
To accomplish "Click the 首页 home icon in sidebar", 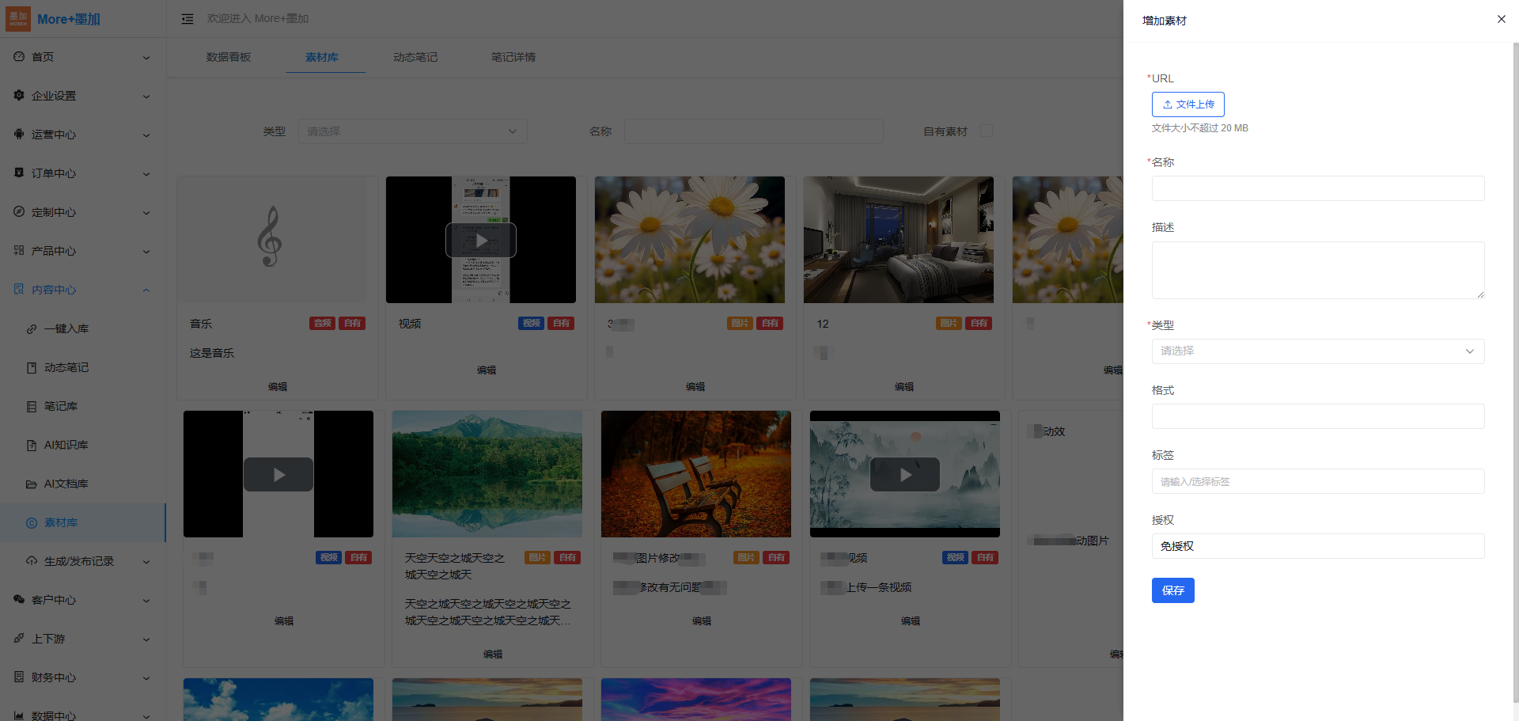I will (x=19, y=57).
